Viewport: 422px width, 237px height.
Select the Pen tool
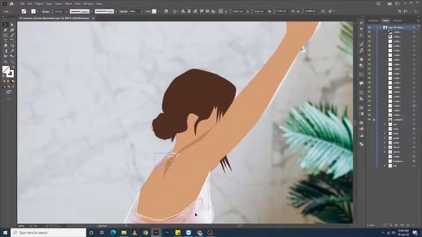pos(5,30)
